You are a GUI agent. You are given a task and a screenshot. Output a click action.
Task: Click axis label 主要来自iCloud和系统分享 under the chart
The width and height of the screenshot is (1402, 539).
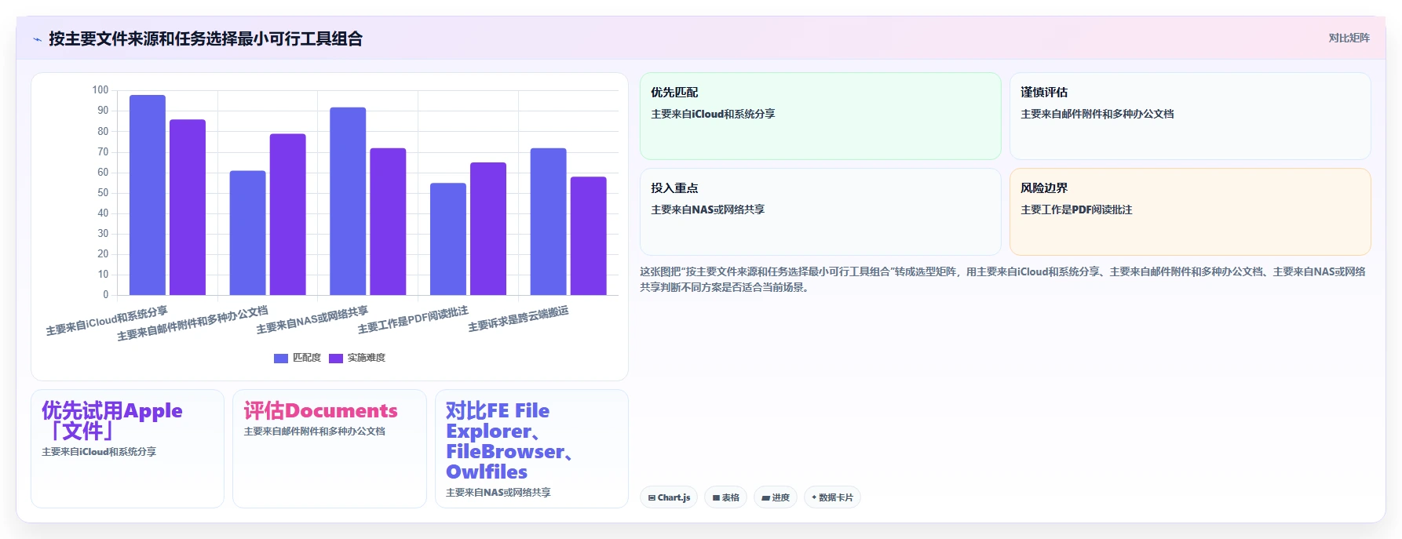coord(107,321)
